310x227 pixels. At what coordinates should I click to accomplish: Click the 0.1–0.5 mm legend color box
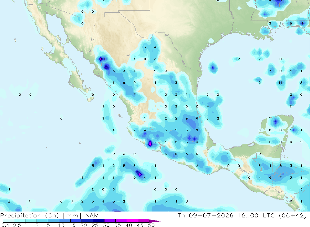point(8,221)
